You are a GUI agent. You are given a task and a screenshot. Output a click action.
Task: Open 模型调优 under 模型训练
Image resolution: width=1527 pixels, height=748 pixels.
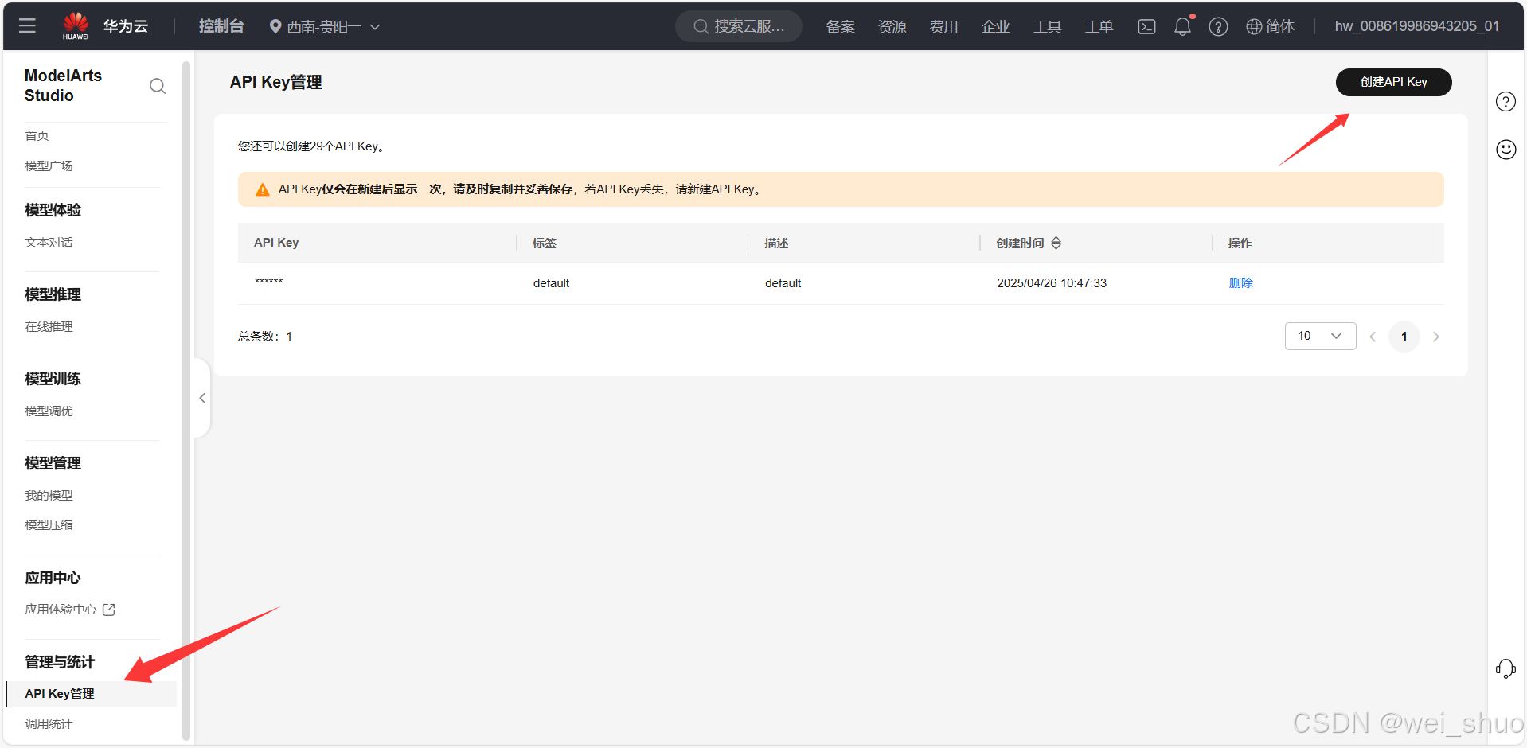pos(49,411)
